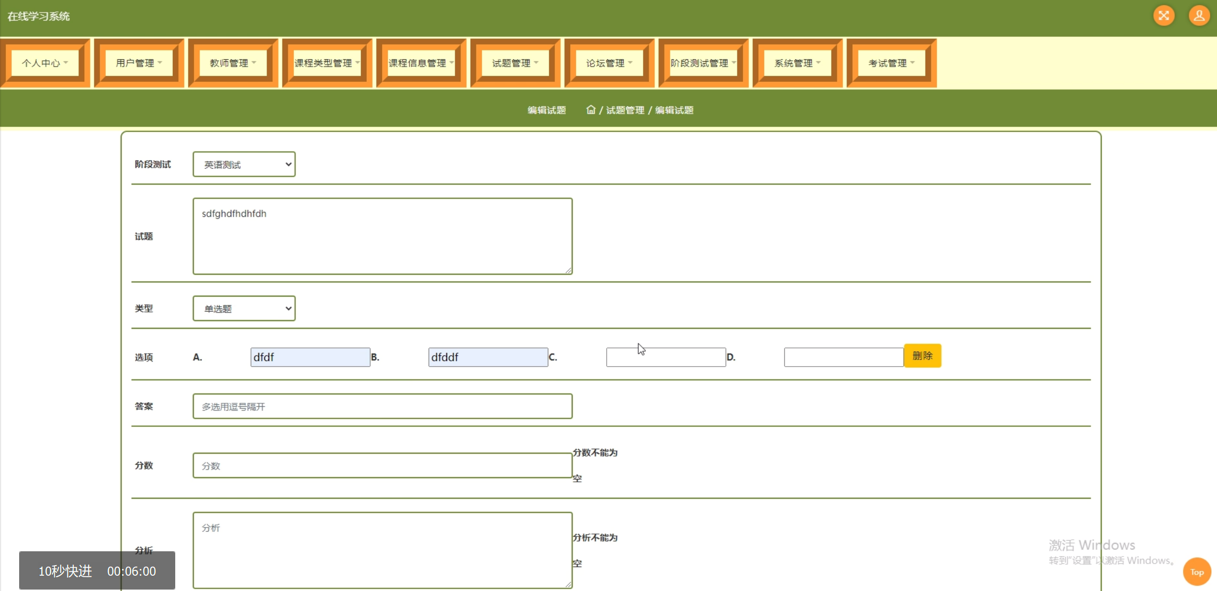1217x591 pixels.
Task: Open the 教师管理 menu
Action: click(x=233, y=63)
